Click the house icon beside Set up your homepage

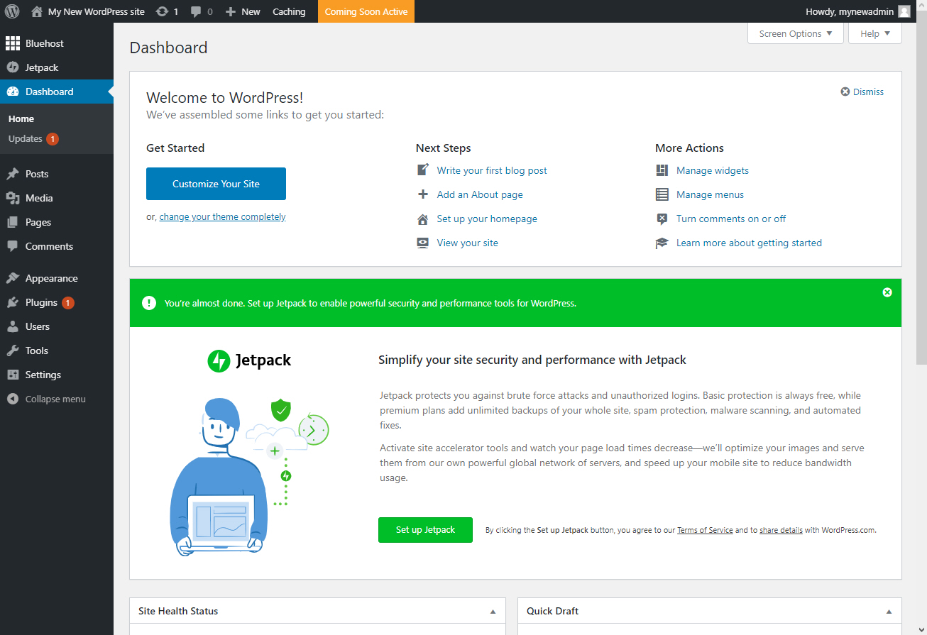point(423,219)
